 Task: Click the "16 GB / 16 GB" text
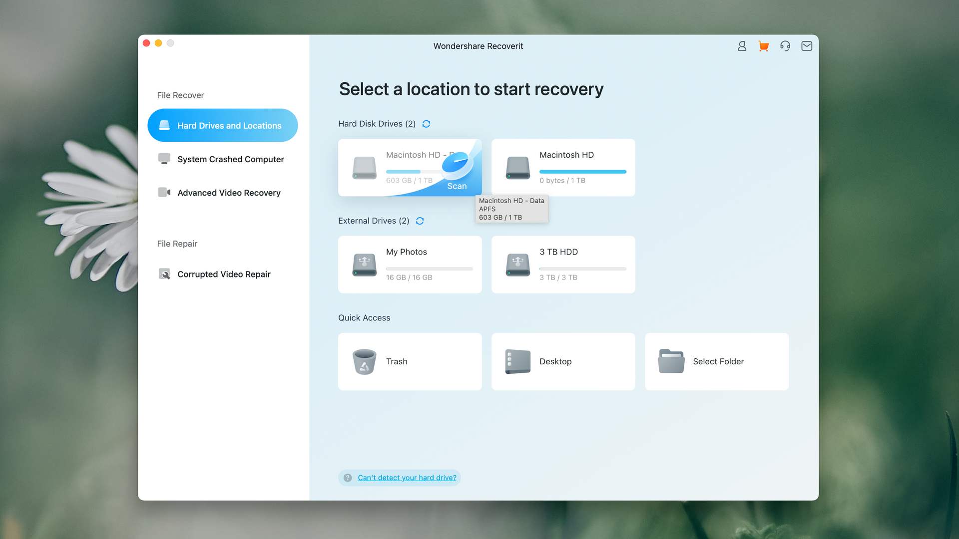409,277
